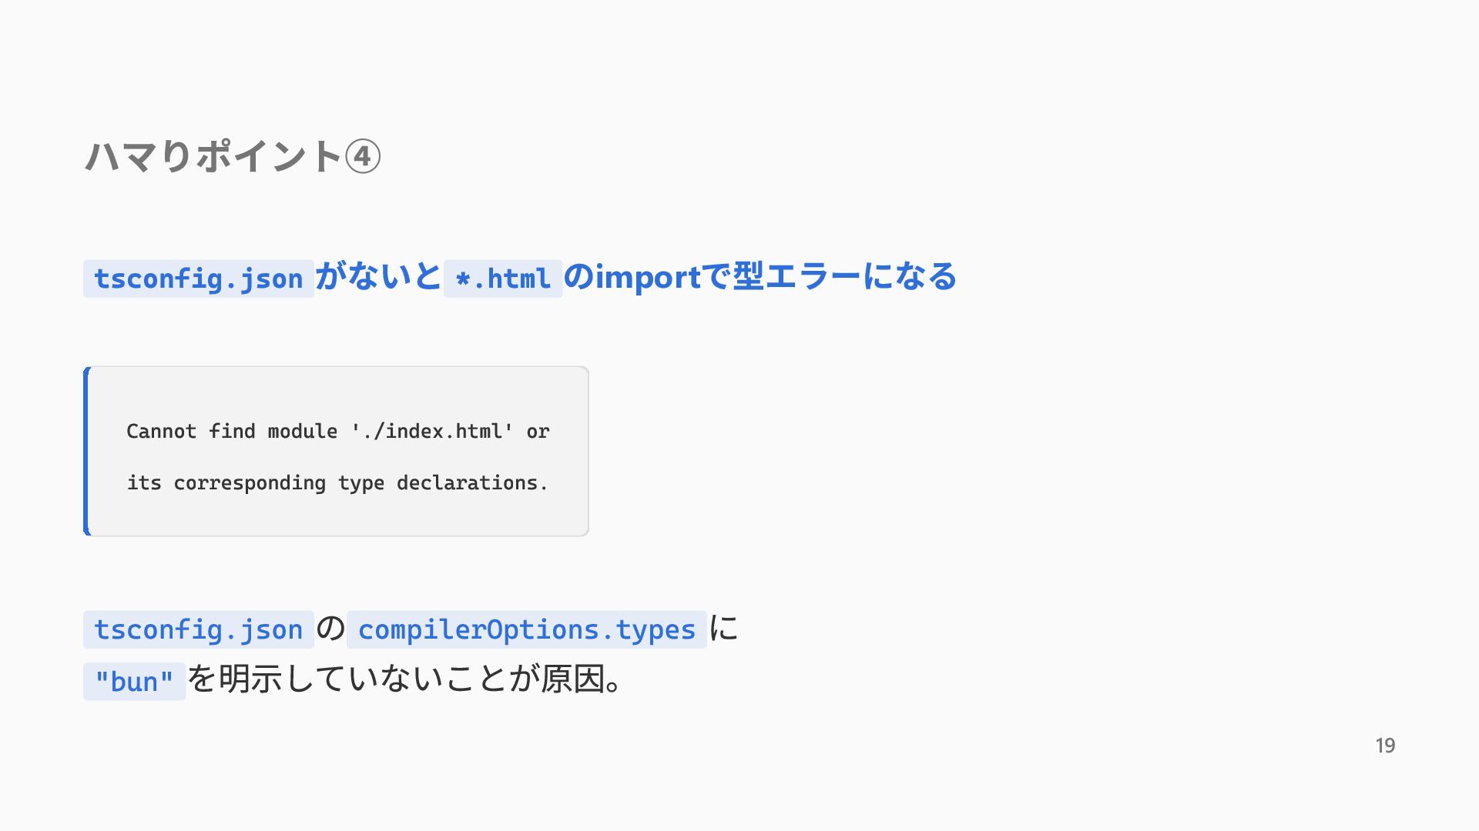Click the particle に after compilerOptions.types
This screenshot has height=831, width=1479.
tap(724, 629)
